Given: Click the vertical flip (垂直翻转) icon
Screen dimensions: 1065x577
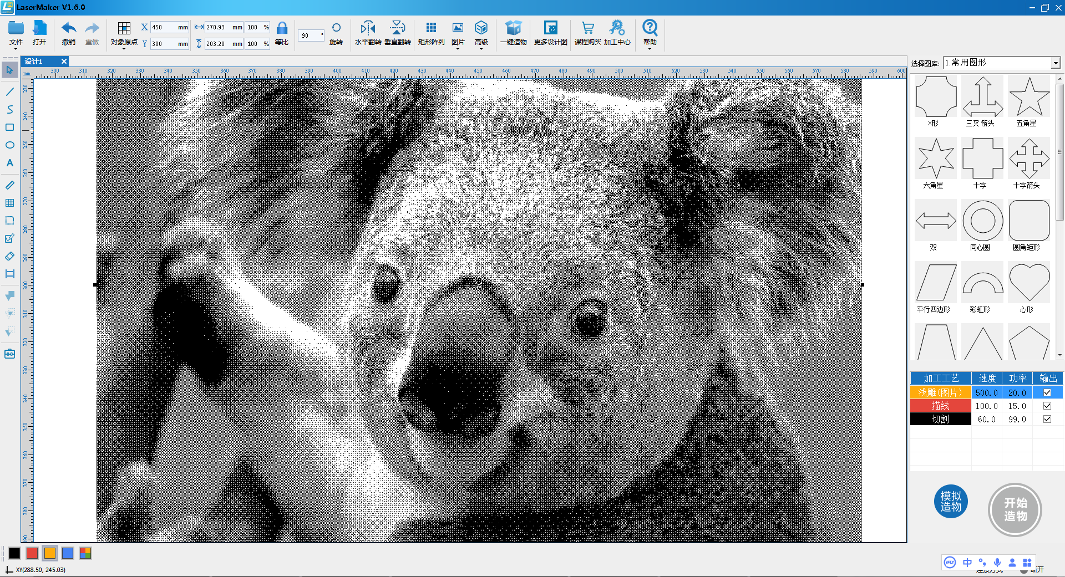Looking at the screenshot, I should [x=397, y=28].
